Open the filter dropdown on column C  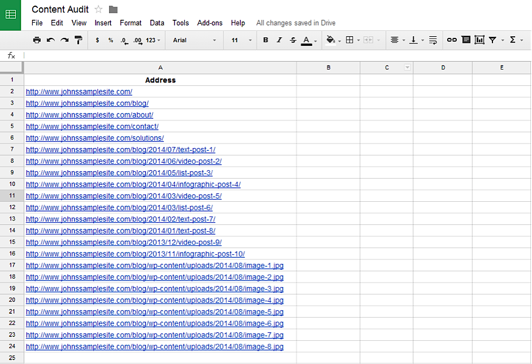408,67
